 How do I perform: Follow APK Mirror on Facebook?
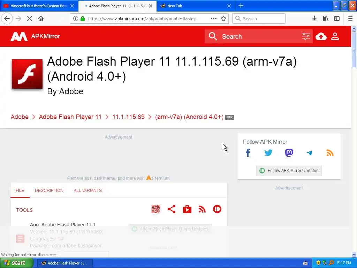(x=248, y=153)
